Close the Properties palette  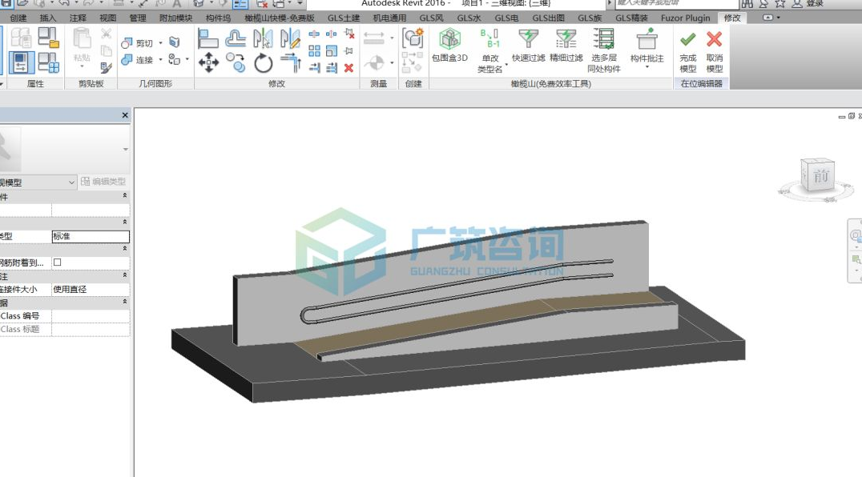pyautogui.click(x=125, y=115)
